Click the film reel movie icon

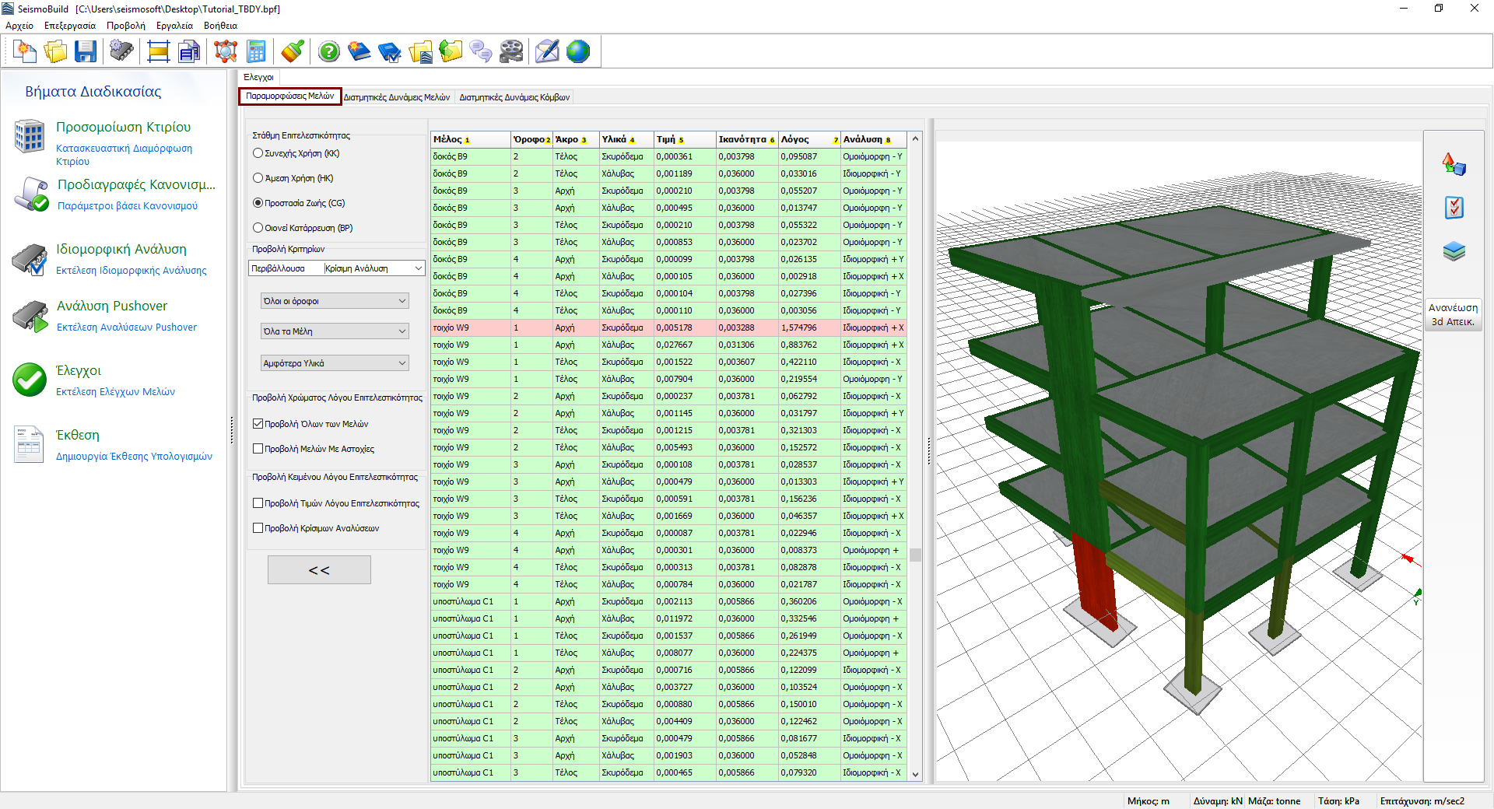(x=511, y=52)
